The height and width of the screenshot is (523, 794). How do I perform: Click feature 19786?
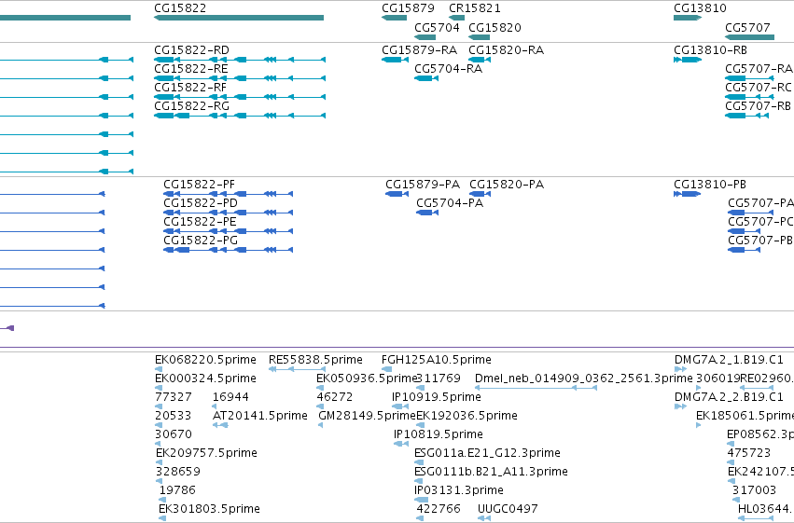162,500
